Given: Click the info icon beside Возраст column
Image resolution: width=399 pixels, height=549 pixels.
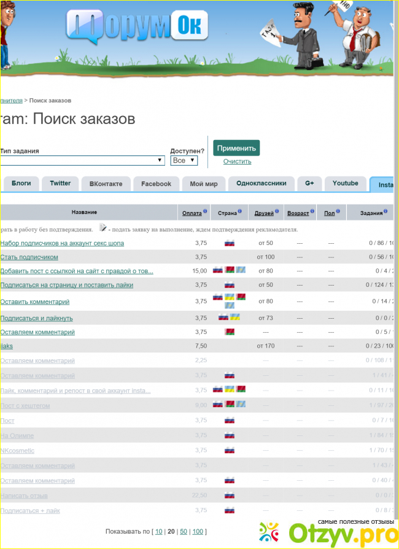Looking at the screenshot, I should [312, 211].
